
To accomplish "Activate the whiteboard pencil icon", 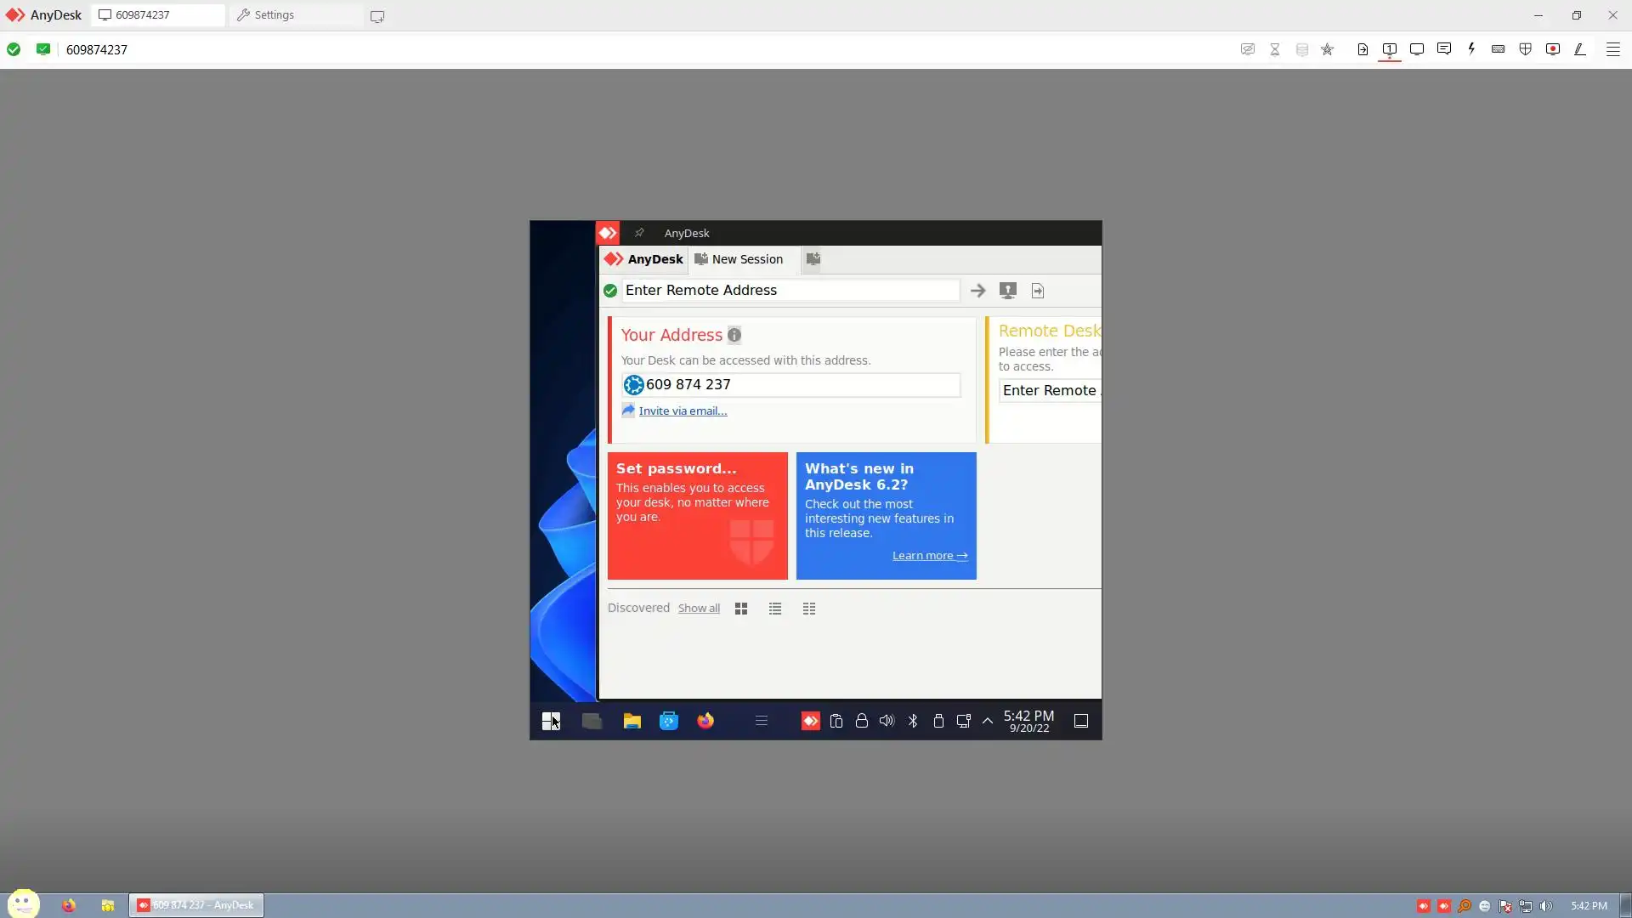I will (1580, 49).
